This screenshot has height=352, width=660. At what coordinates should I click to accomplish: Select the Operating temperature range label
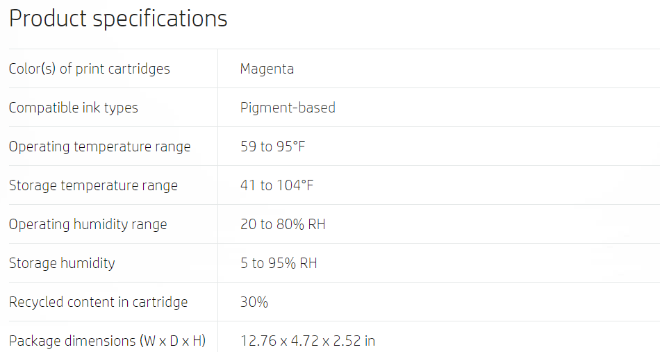point(100,146)
